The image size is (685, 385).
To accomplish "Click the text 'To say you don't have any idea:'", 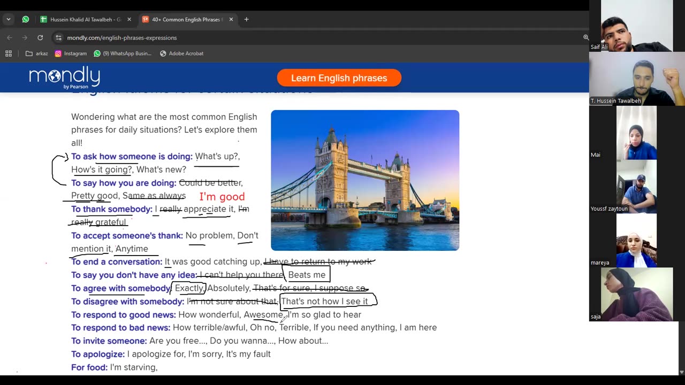I will click(134, 275).
